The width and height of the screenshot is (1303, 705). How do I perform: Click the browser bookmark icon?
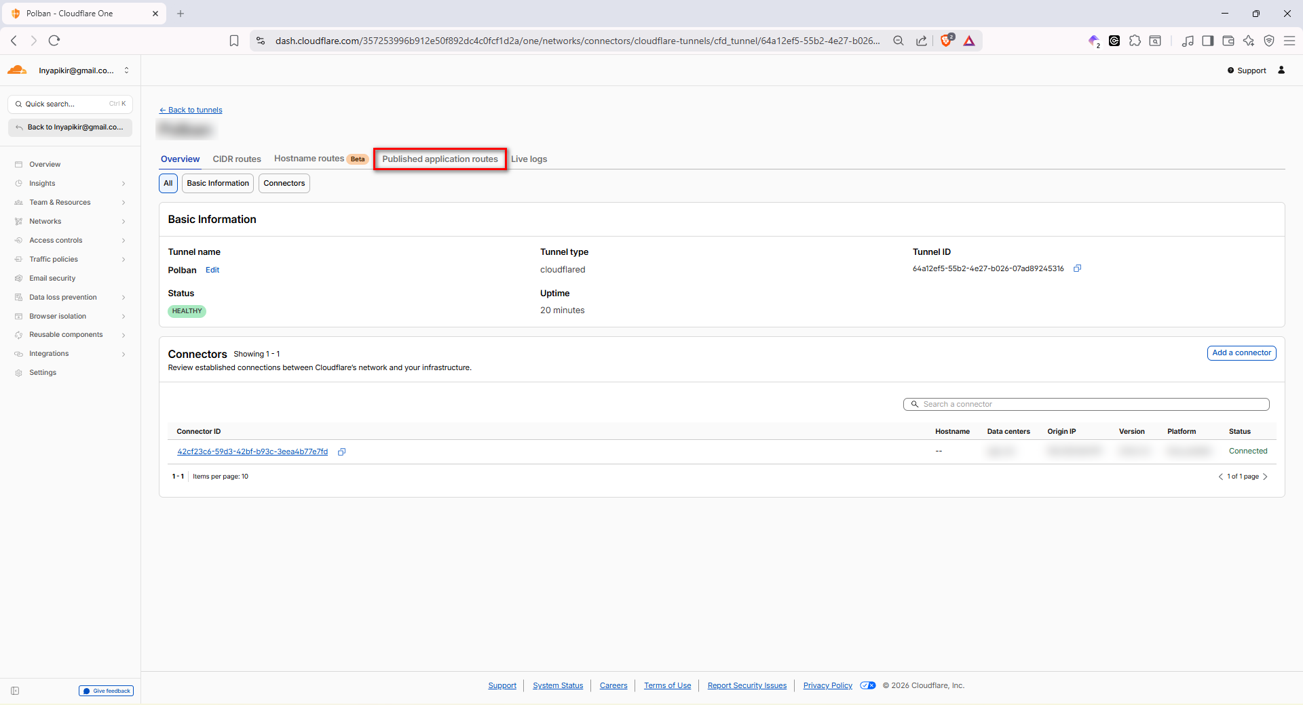point(234,41)
